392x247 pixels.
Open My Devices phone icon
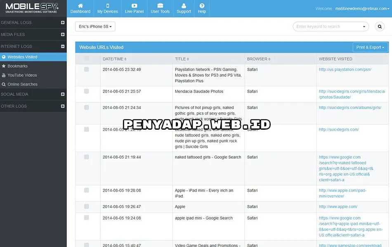click(x=108, y=5)
